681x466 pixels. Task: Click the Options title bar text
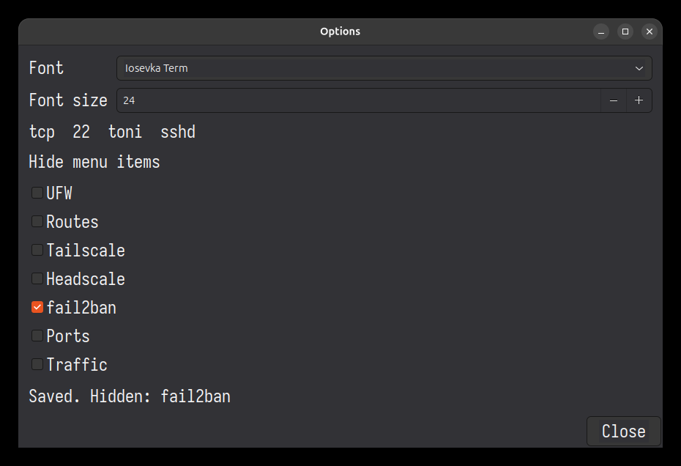click(340, 32)
